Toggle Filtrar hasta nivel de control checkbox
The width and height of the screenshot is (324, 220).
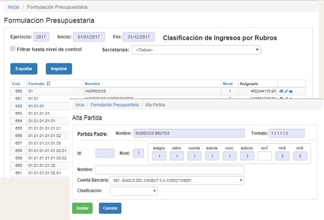coord(13,48)
